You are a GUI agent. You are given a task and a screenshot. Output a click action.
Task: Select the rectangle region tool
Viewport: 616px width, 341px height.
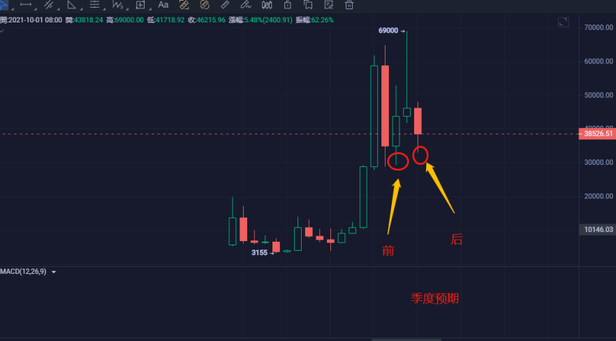click(x=140, y=5)
